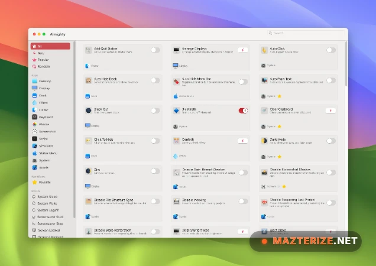Click Effect droplet tag icon in Confetti card
This screenshot has height=266, width=376.
176,156
